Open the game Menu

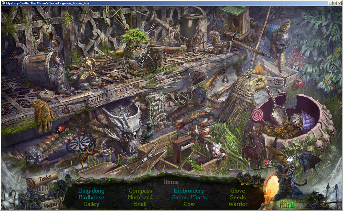click(50, 206)
